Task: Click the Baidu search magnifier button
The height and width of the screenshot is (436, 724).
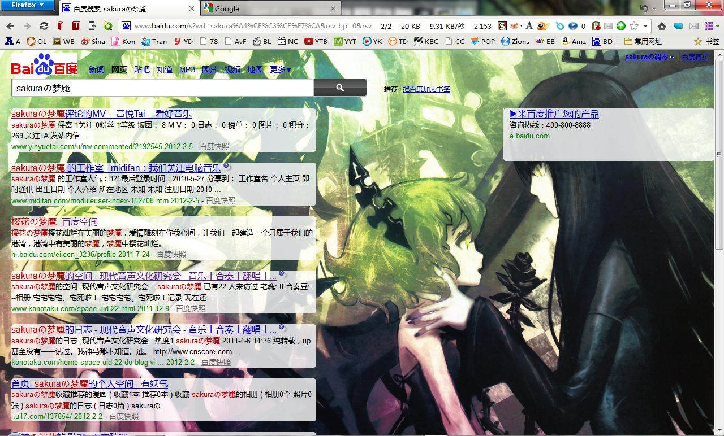Action: pyautogui.click(x=340, y=88)
